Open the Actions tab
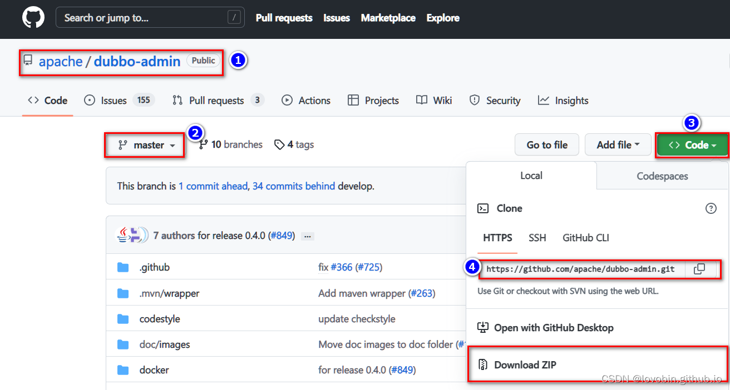 [306, 101]
